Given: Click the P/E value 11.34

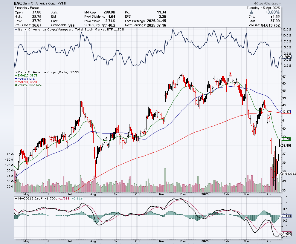Looking at the screenshot, I should coord(161,12).
